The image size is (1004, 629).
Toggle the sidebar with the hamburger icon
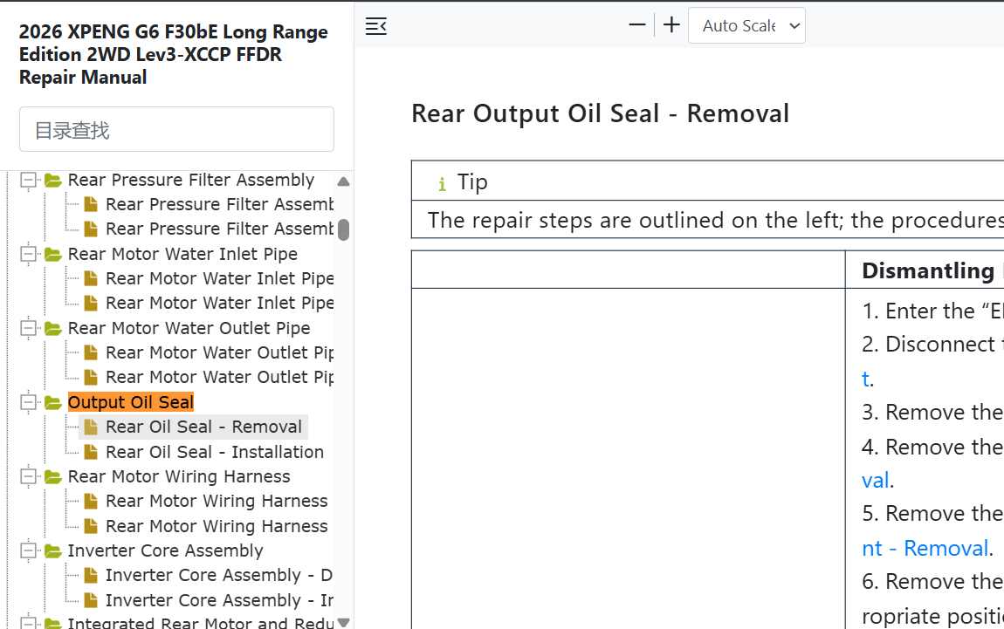(x=376, y=26)
